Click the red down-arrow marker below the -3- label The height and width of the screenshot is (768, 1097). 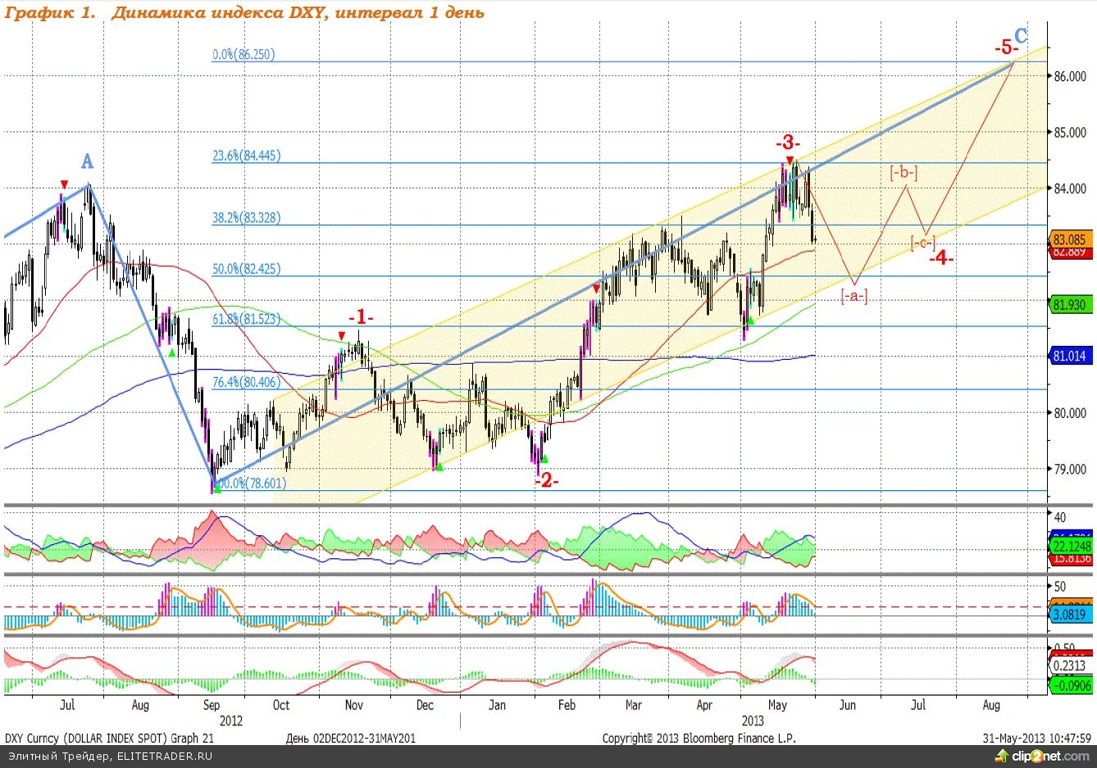click(789, 160)
